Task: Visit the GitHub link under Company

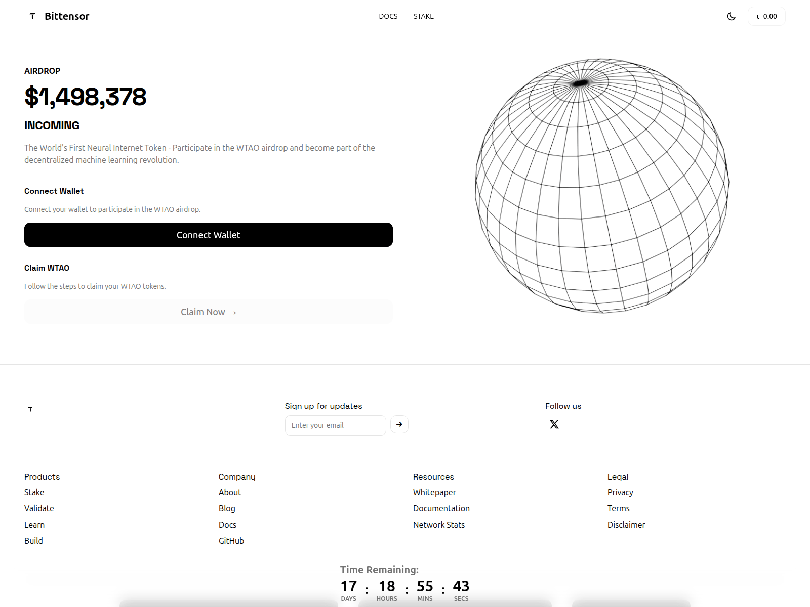Action: (x=231, y=541)
